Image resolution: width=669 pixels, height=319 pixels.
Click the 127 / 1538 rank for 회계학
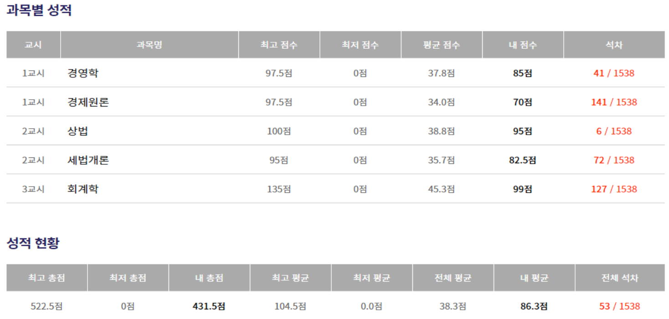pyautogui.click(x=613, y=189)
